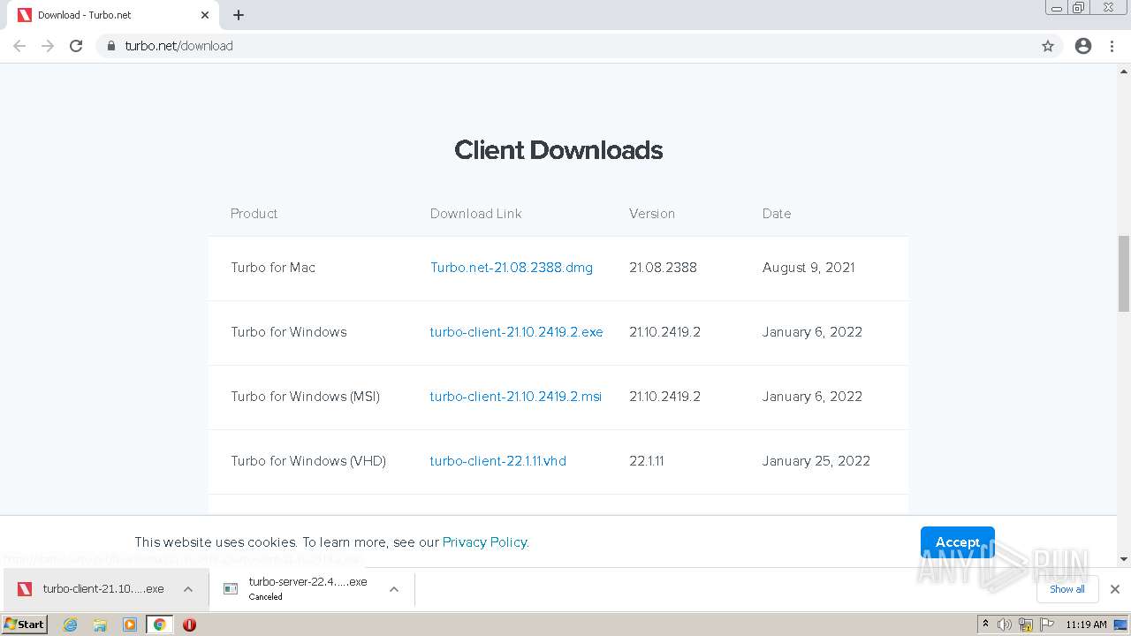Open the media player taskbar icon
The height and width of the screenshot is (636, 1131).
pyautogui.click(x=130, y=625)
